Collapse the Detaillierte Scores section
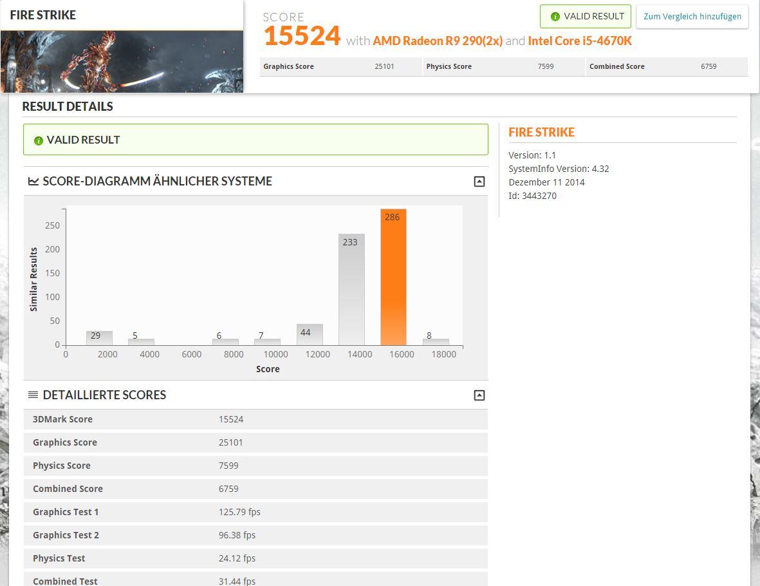 click(x=479, y=395)
